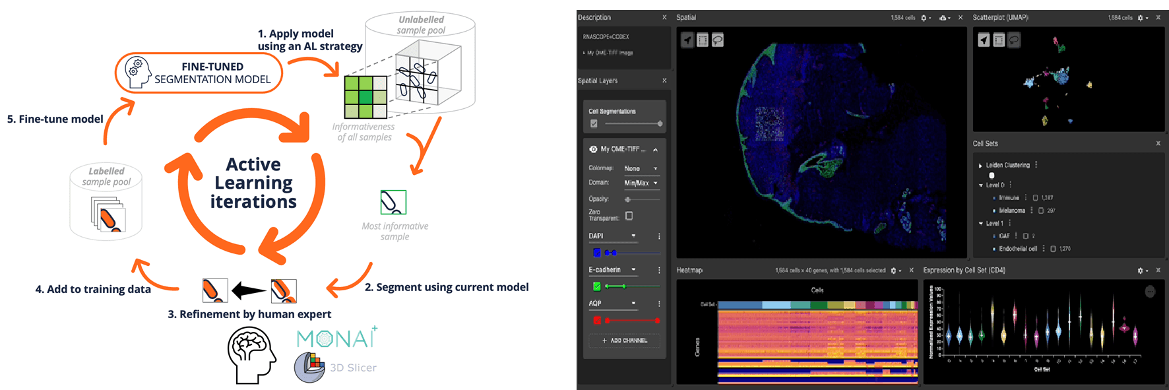Open the Expression by Cell Set settings gear

click(x=1141, y=271)
